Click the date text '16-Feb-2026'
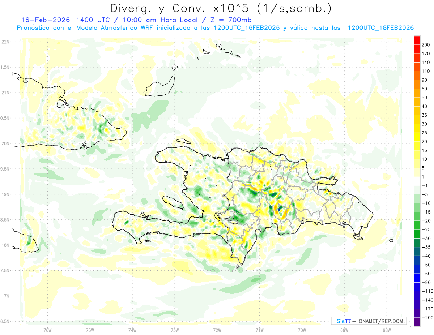434x335 pixels. tap(46, 20)
